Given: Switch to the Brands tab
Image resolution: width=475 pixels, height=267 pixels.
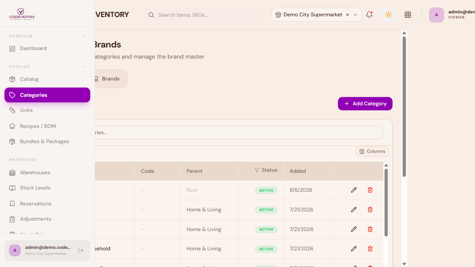Looking at the screenshot, I should (x=110, y=79).
